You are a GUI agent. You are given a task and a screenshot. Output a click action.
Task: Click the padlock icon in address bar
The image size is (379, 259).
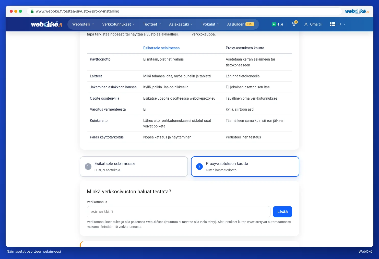coord(32,11)
